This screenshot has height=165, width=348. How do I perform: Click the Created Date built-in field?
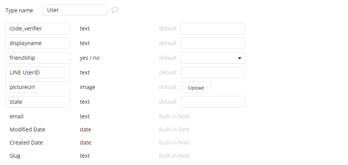click(x=26, y=143)
